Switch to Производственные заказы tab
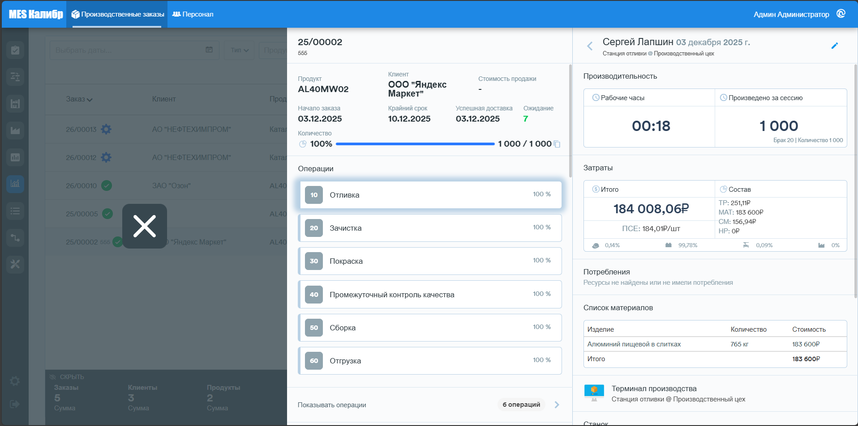 [x=118, y=14]
